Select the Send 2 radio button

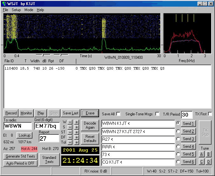pos(178,131)
